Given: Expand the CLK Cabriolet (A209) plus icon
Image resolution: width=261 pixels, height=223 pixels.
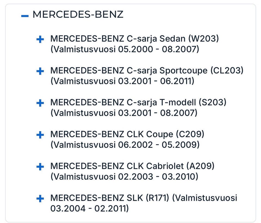Looking at the screenshot, I should tap(40, 167).
